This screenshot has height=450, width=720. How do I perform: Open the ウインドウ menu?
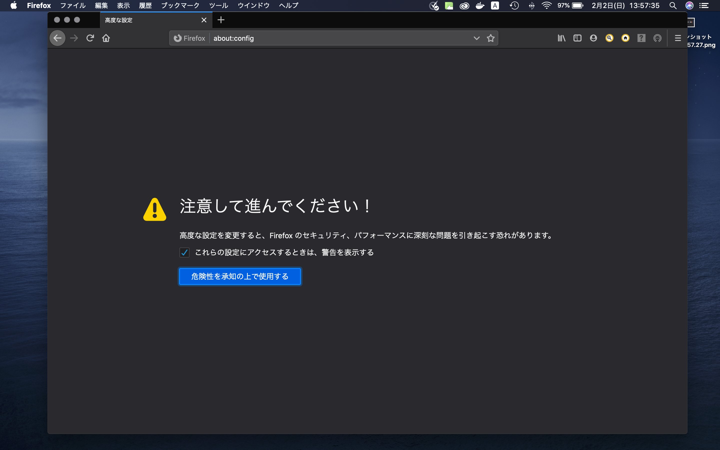[x=253, y=5]
